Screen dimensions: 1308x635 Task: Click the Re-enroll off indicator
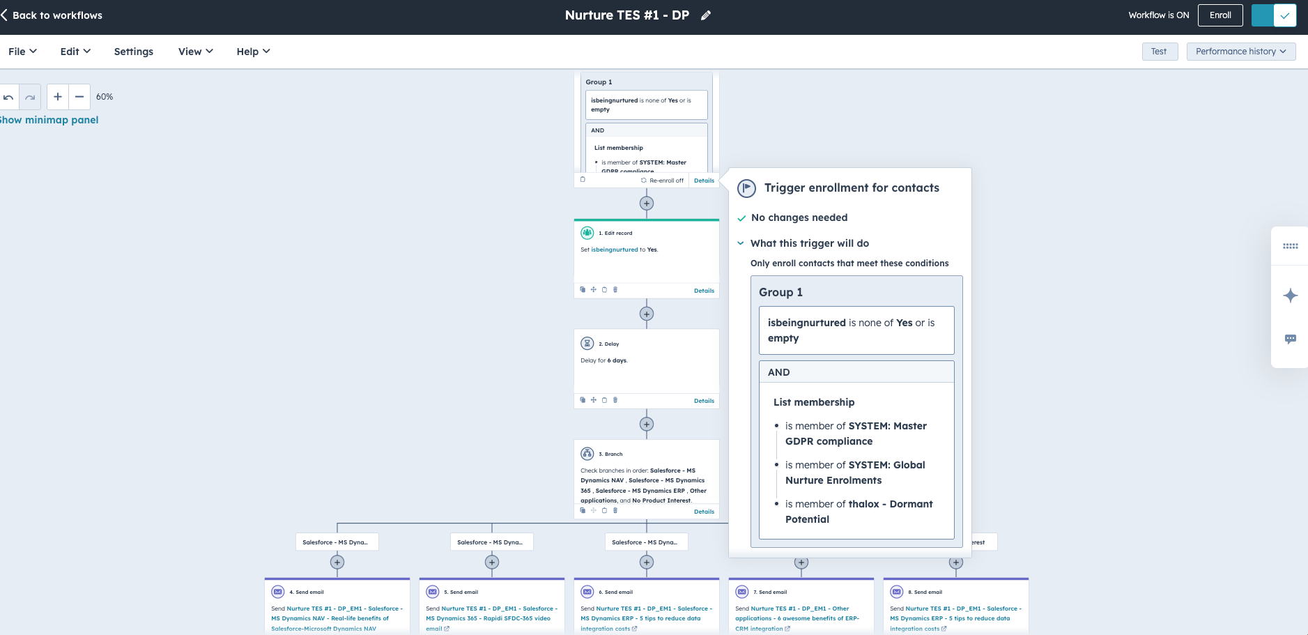point(663,181)
